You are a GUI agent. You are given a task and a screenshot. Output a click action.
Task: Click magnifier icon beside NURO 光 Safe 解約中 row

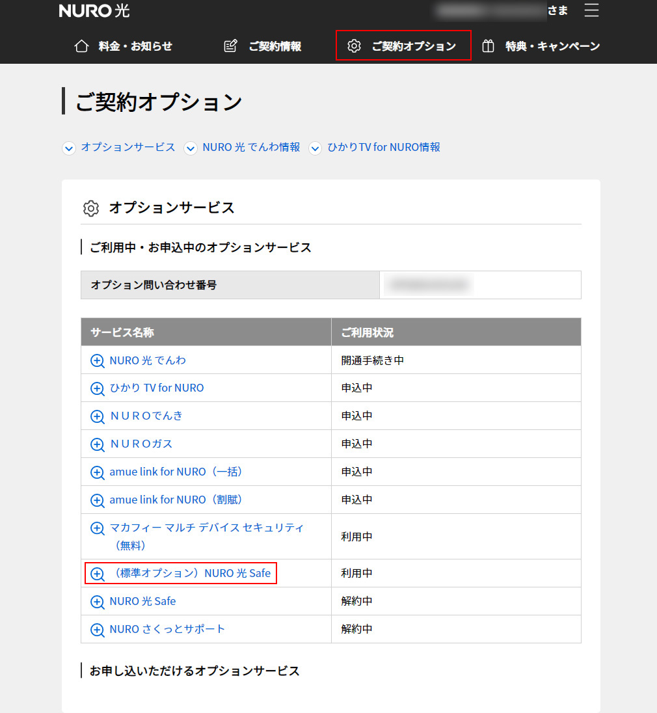(98, 602)
